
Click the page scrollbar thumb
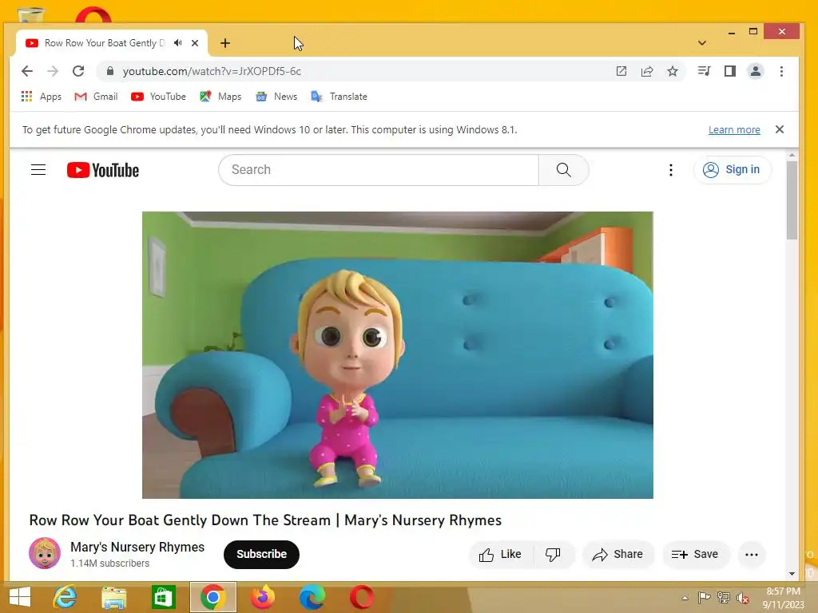pos(792,200)
